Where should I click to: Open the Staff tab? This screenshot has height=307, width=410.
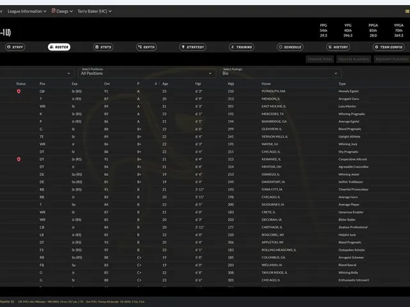pos(15,47)
